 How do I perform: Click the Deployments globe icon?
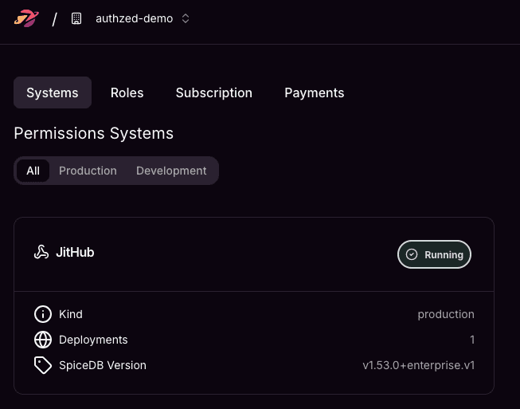43,340
